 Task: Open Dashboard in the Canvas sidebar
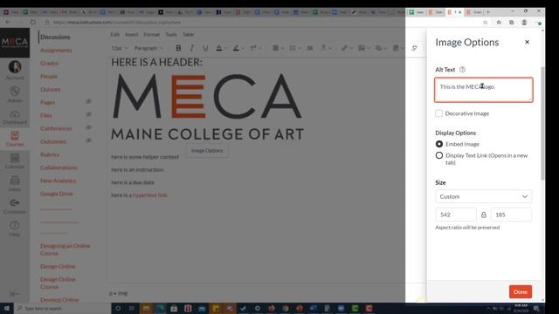[x=15, y=117]
